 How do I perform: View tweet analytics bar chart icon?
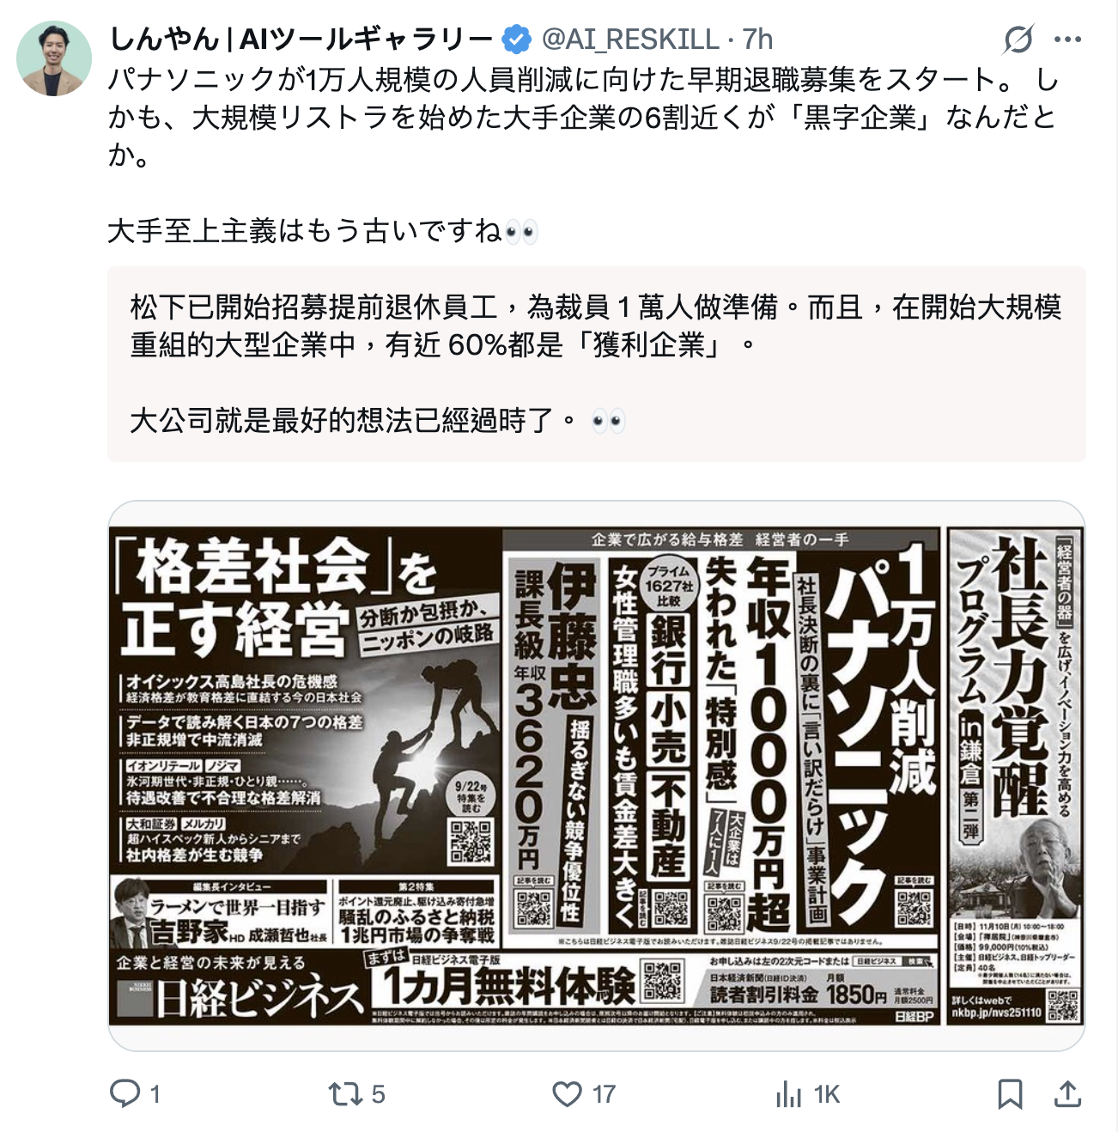pyautogui.click(x=788, y=1093)
